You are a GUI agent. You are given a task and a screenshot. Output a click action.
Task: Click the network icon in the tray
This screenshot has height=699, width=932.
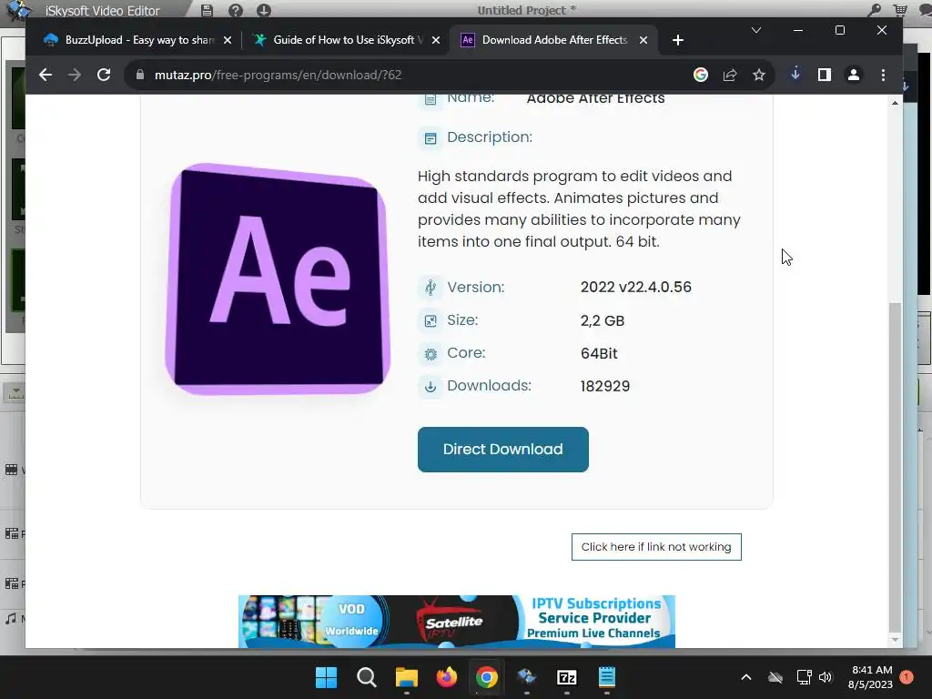coord(804,677)
